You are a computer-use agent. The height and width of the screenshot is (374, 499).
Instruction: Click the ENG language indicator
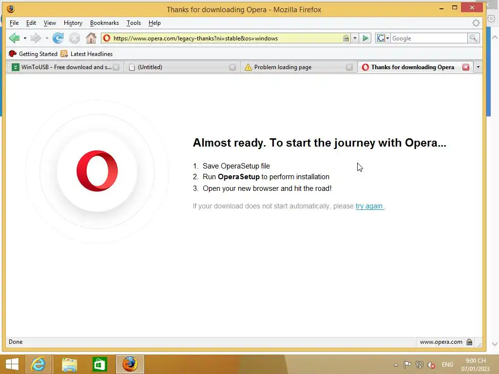(x=447, y=365)
